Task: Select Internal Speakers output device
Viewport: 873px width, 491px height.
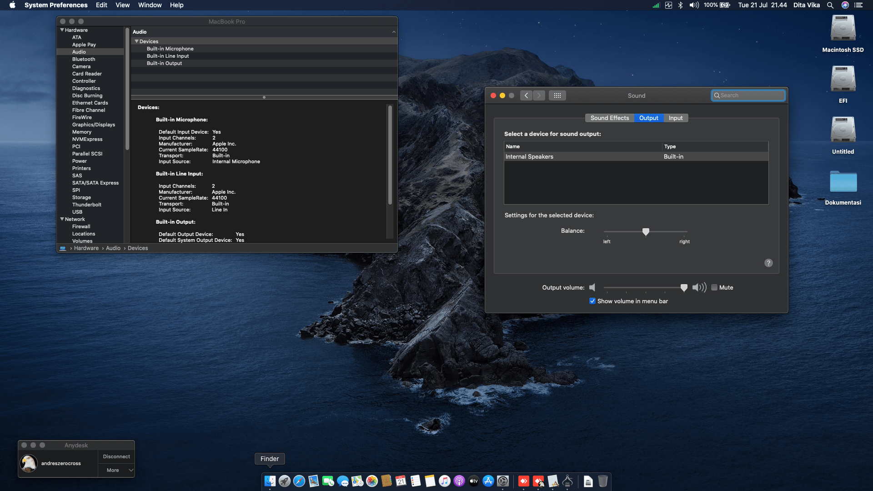Action: (x=636, y=156)
